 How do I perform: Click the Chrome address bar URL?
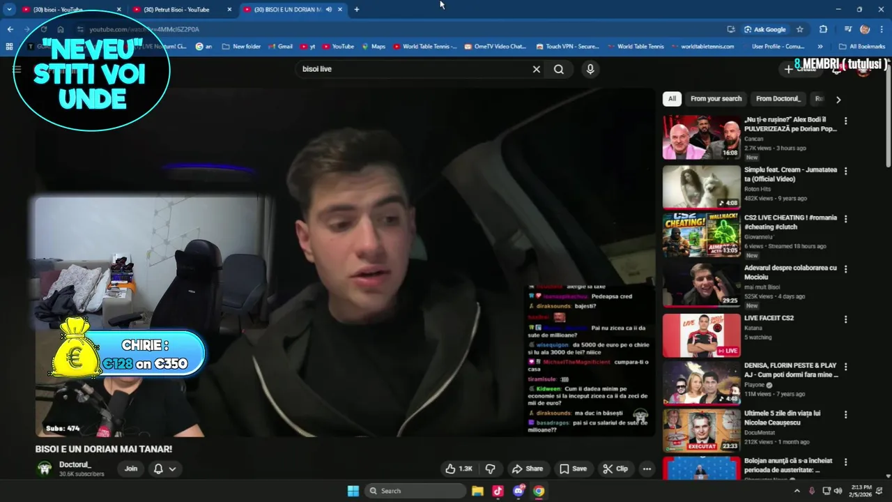pyautogui.click(x=144, y=29)
